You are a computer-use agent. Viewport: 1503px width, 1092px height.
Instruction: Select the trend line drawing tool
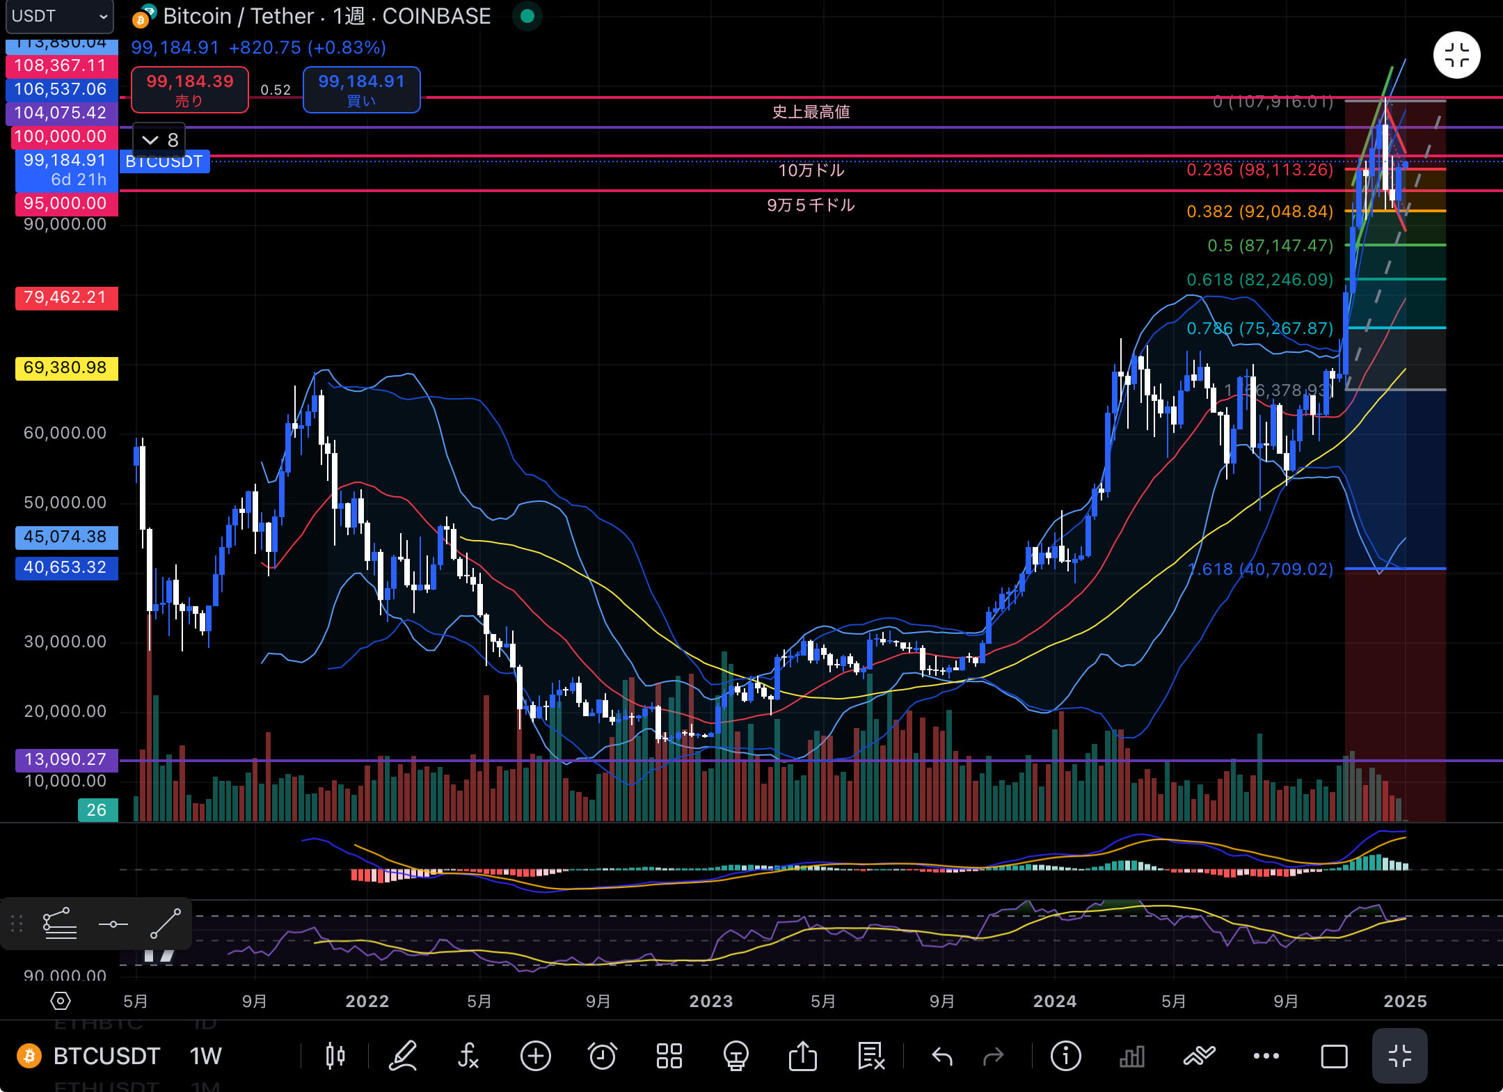pyautogui.click(x=166, y=924)
